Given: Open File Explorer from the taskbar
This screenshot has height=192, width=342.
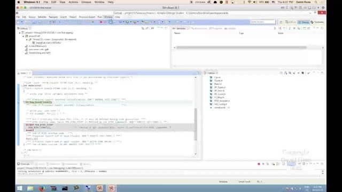Looking at the screenshot, I should 30,188.
